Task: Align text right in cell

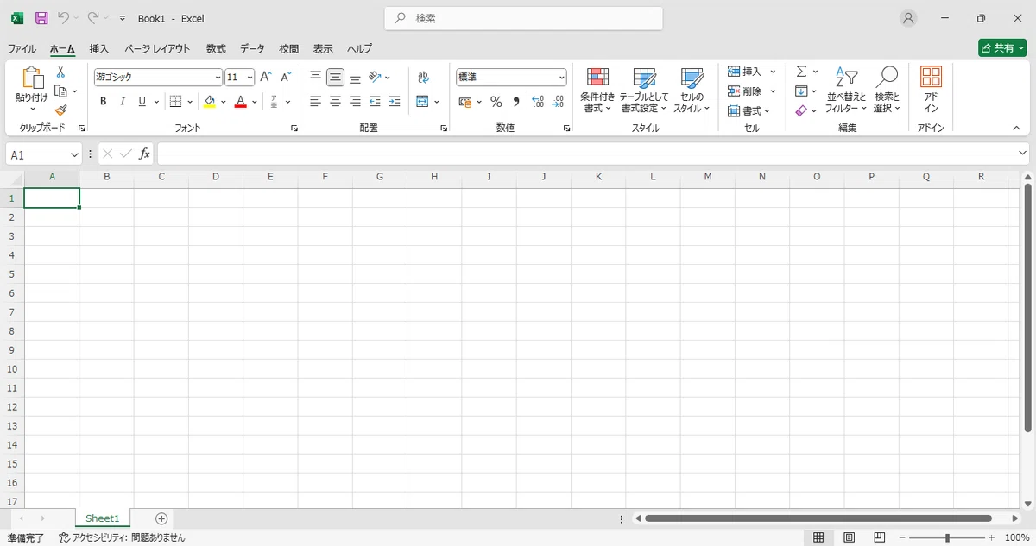Action: (355, 102)
